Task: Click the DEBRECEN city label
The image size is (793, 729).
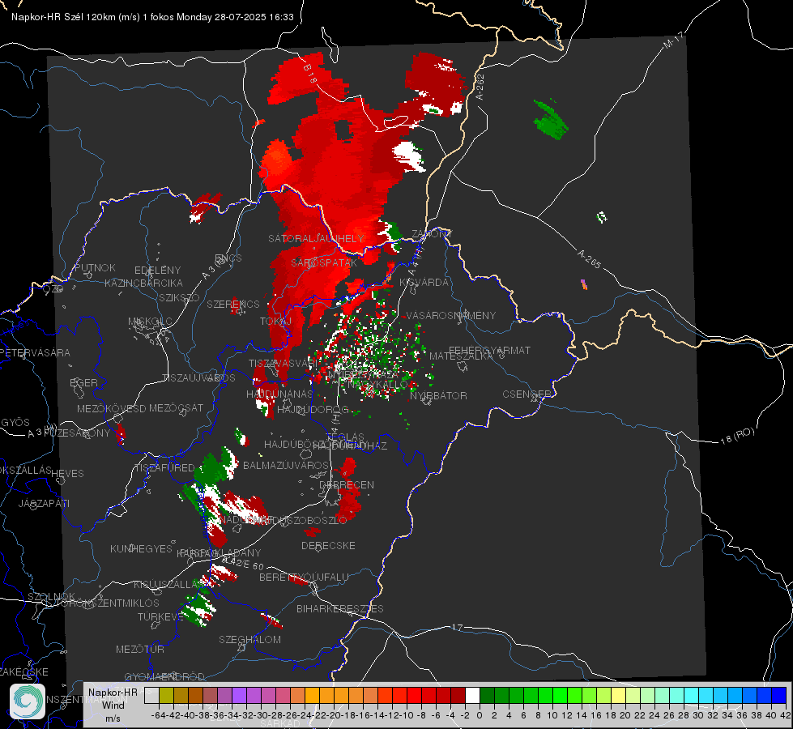Action: pos(347,484)
